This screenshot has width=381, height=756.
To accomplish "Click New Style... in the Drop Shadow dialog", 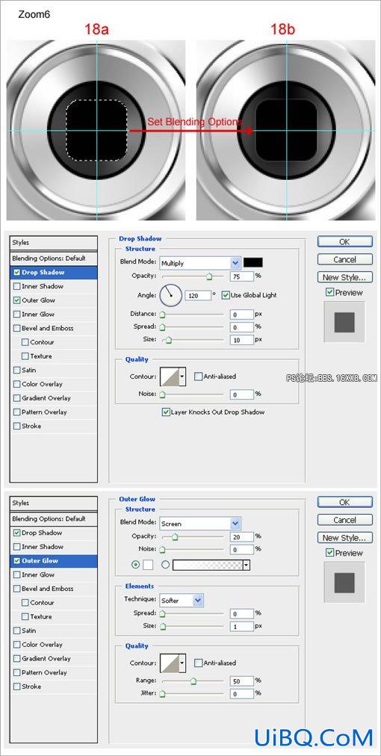I will point(345,277).
